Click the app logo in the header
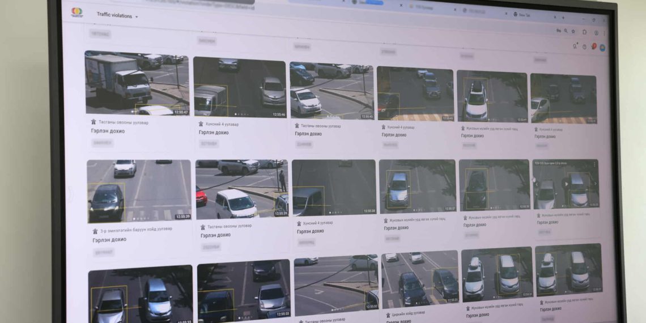 pyautogui.click(x=76, y=12)
